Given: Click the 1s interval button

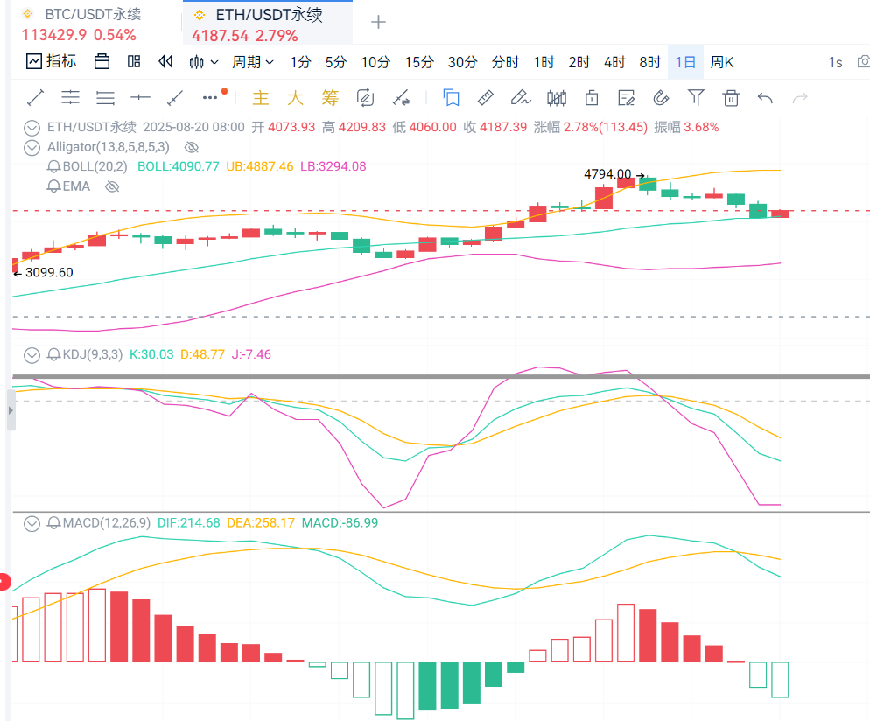Looking at the screenshot, I should point(835,63).
